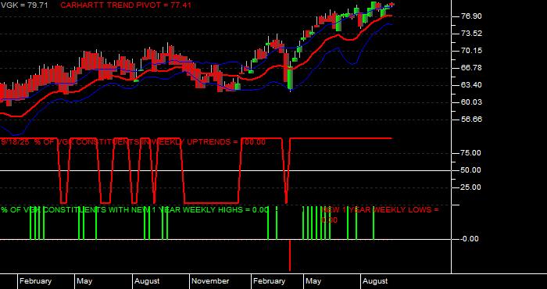Click the 75.00 uptrend axis value
This screenshot has height=289, width=547.
pyautogui.click(x=471, y=153)
